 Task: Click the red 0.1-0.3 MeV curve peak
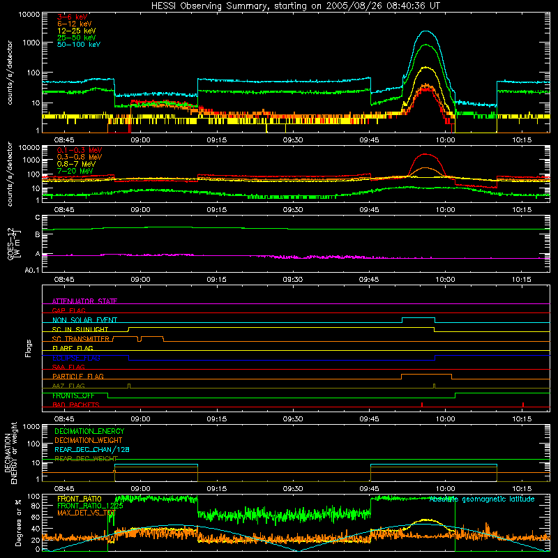425,154
